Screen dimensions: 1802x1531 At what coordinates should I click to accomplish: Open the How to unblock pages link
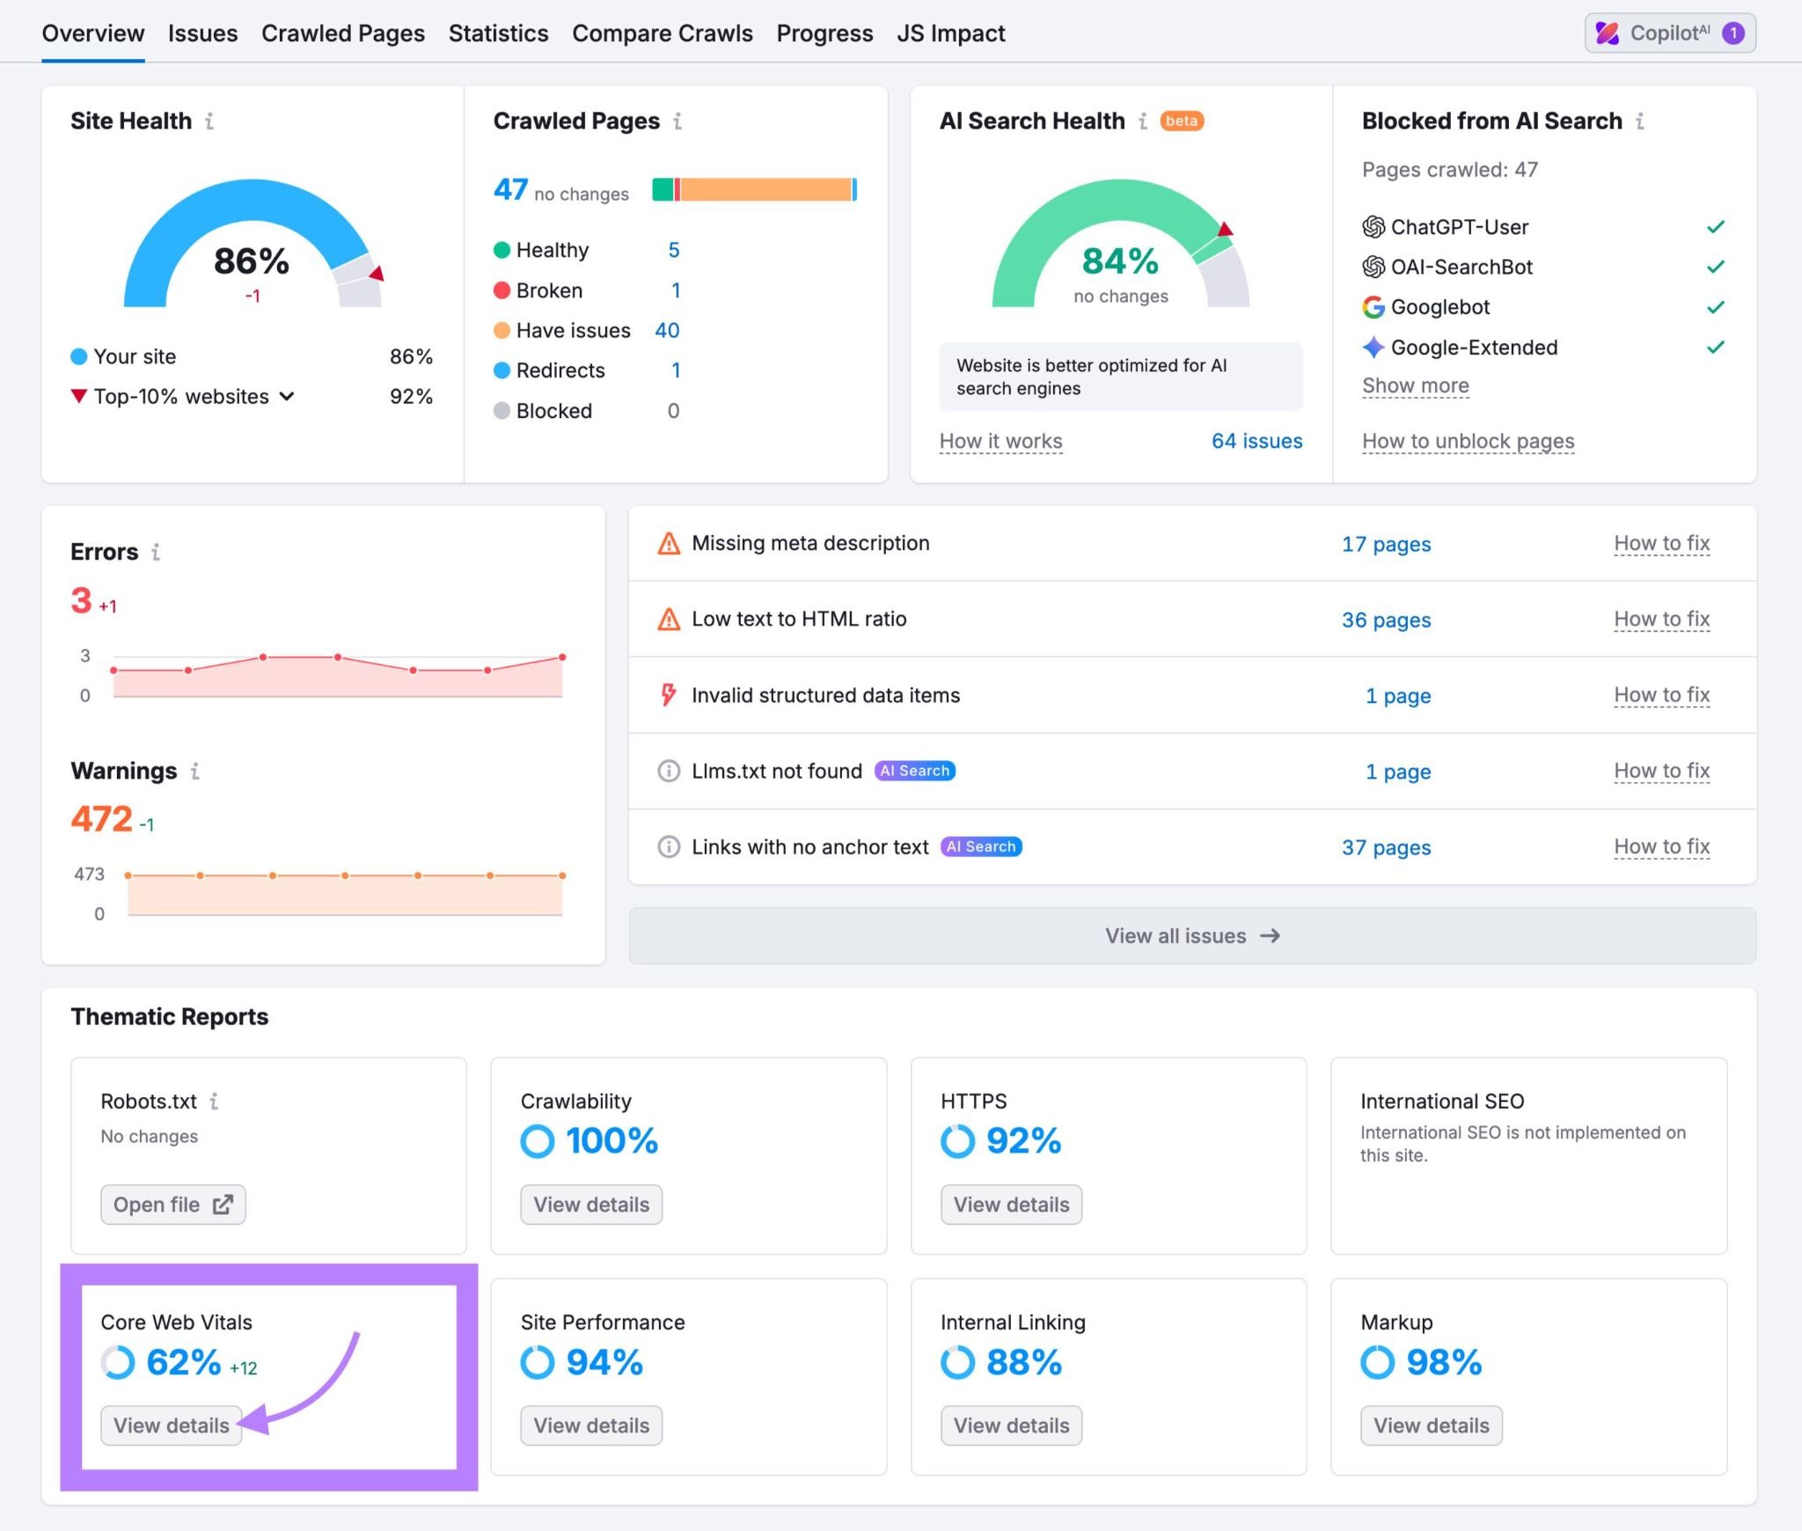click(1468, 441)
